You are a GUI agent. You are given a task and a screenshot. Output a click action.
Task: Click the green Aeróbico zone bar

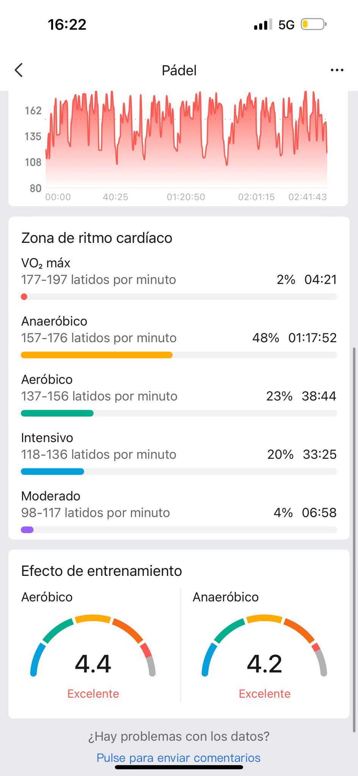[x=57, y=413]
